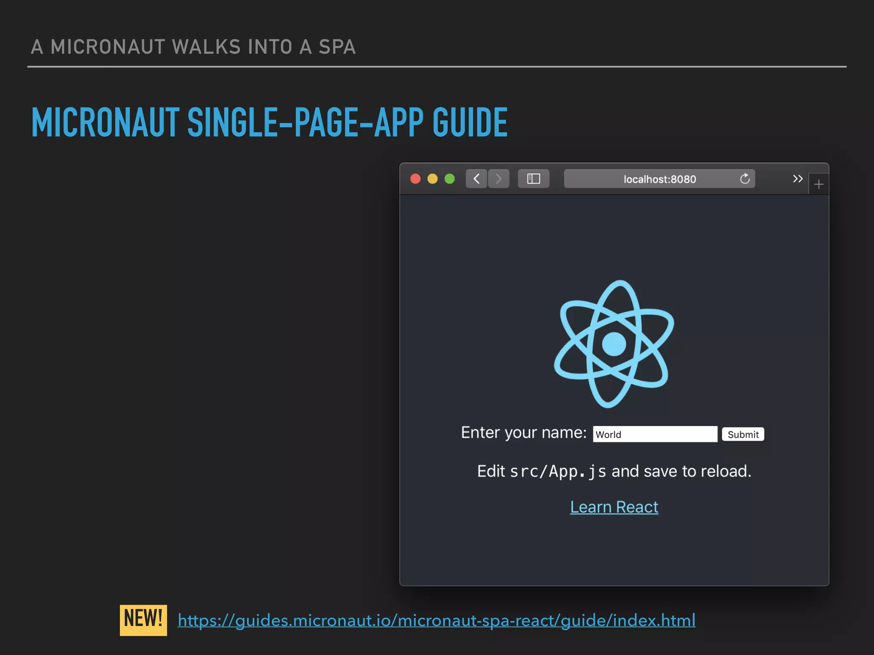Open a new tab with the plus icon

pos(819,185)
